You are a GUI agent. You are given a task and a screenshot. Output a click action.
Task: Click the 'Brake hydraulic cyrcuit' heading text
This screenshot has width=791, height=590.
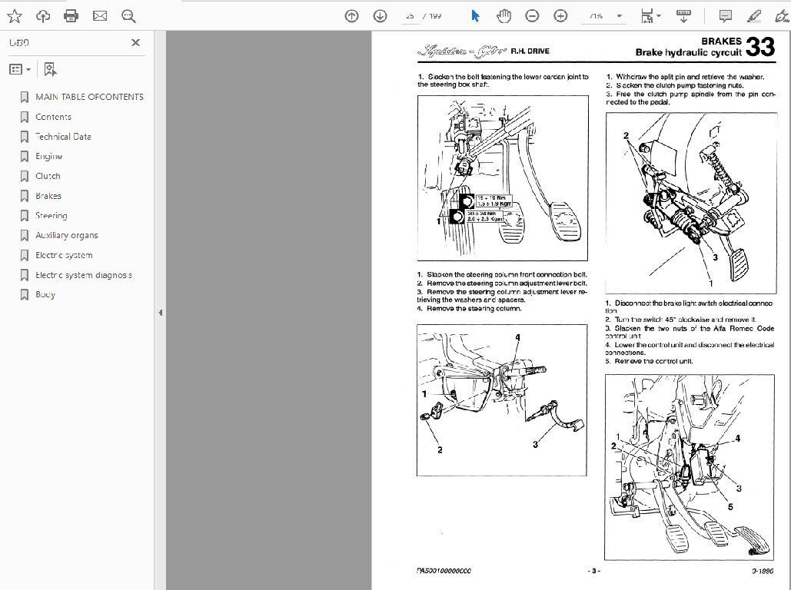pos(689,52)
